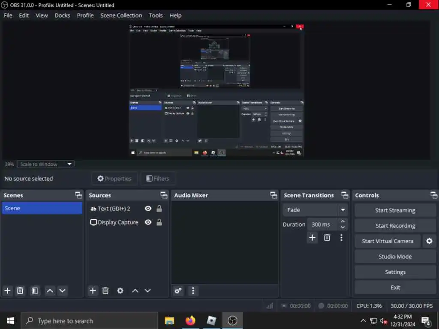
Task: Pop out the Scenes dock
Action: click(x=79, y=195)
